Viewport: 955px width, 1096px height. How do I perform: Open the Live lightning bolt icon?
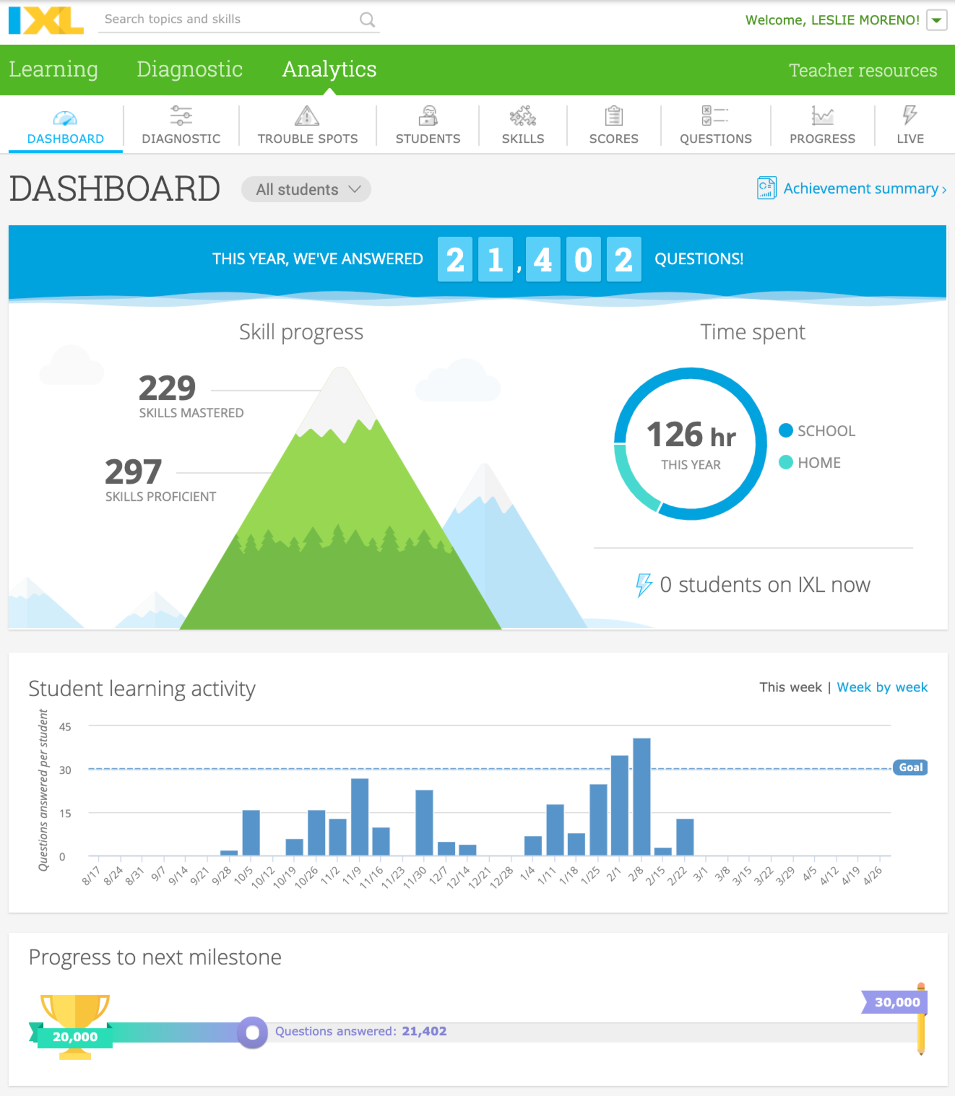909,115
